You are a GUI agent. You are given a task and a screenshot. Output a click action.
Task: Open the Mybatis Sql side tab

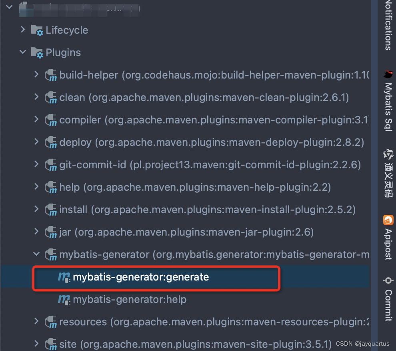pyautogui.click(x=388, y=106)
